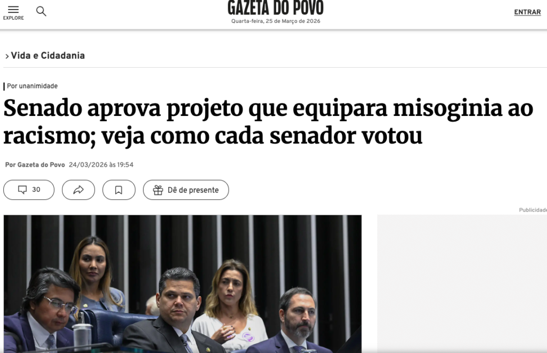
Task: Open the search magnifier icon
Action: [41, 12]
